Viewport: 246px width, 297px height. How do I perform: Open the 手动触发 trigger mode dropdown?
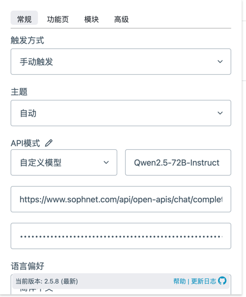[121, 62]
